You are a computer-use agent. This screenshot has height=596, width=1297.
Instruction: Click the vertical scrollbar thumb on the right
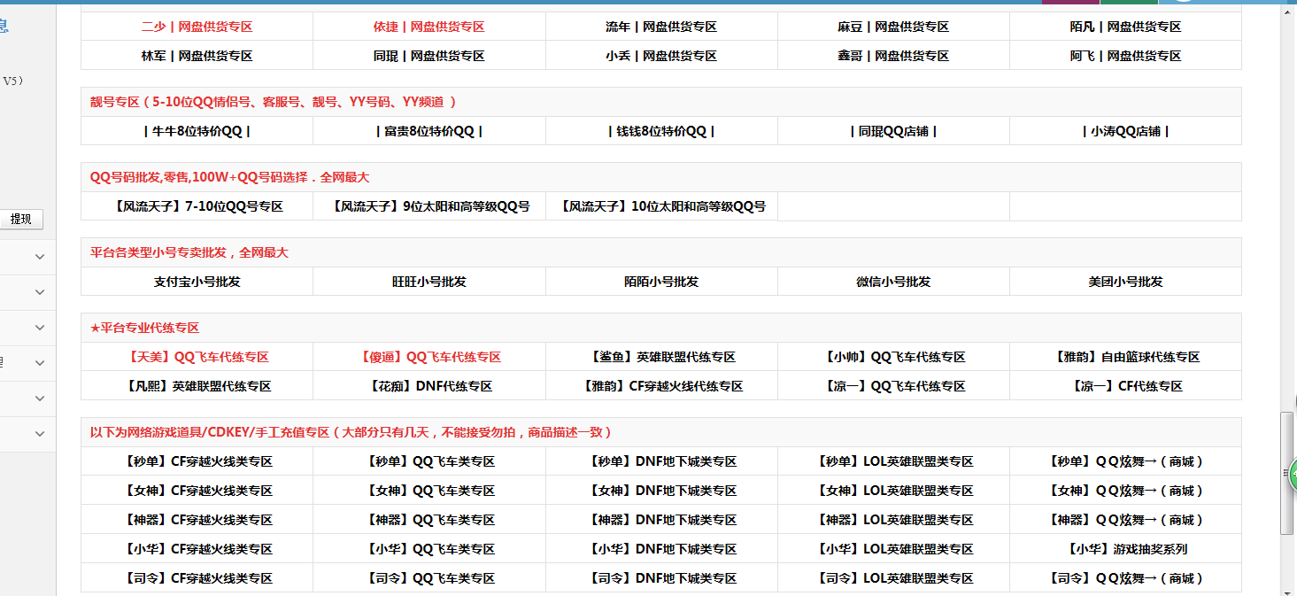(x=1288, y=473)
